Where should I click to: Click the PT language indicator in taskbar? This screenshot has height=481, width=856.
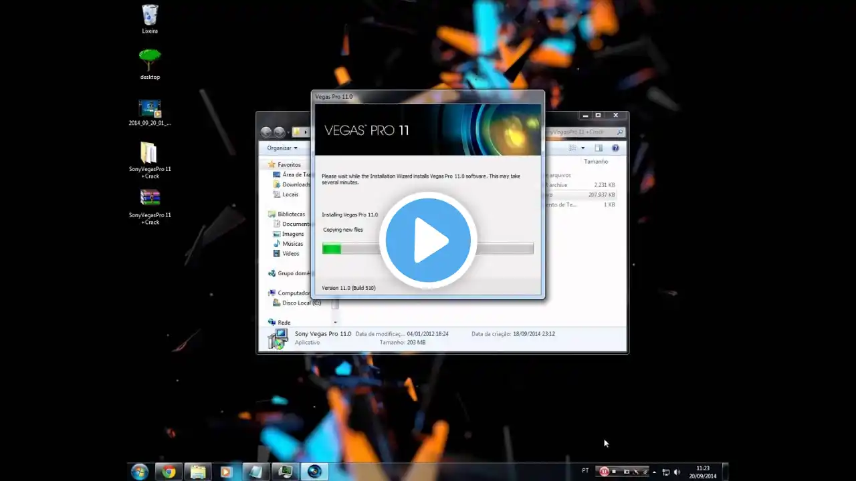click(585, 471)
